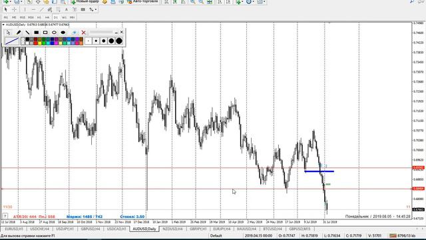
Task: Open the search magnifier at top right
Action: (412, 1)
